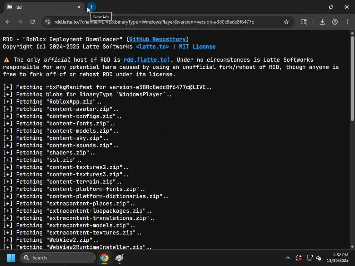Screen dimensions: 355x266
Task: Open the Chrome three-dot menu
Action: (x=347, y=22)
